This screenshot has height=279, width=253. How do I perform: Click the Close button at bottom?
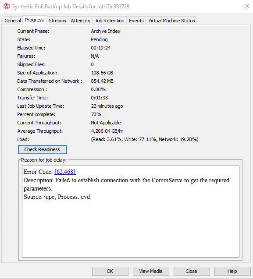[192, 271]
